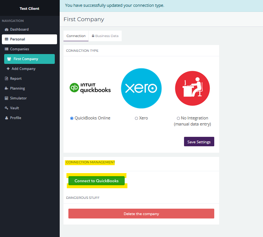Select the QuickBooks Online radio button

(x=72, y=118)
